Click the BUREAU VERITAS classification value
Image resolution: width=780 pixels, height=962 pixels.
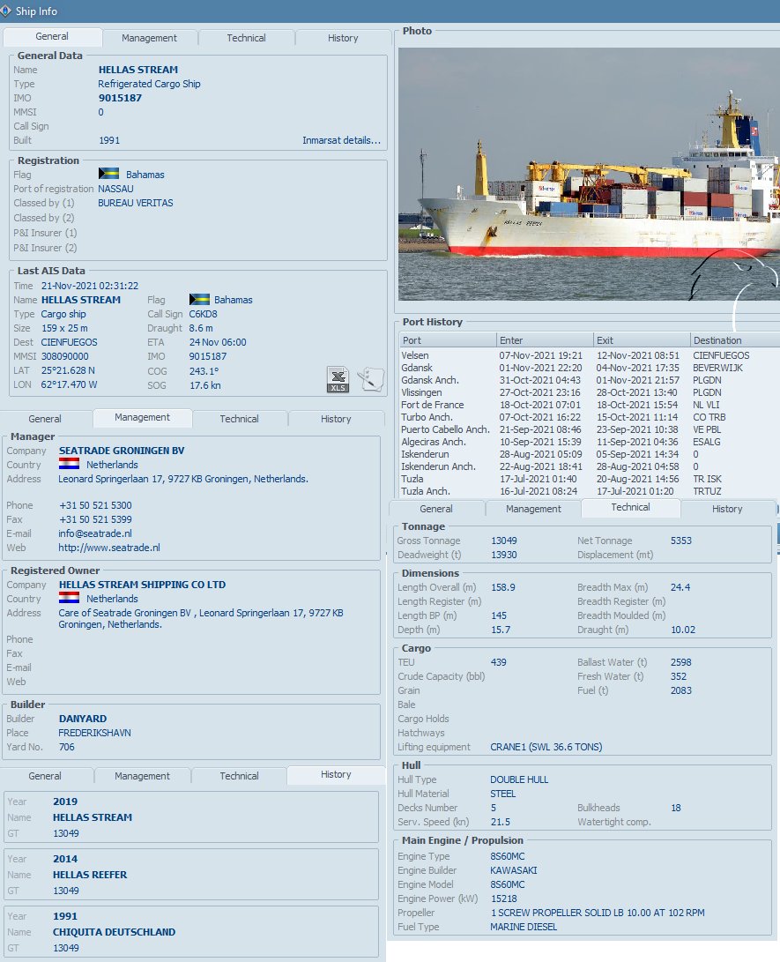[136, 203]
